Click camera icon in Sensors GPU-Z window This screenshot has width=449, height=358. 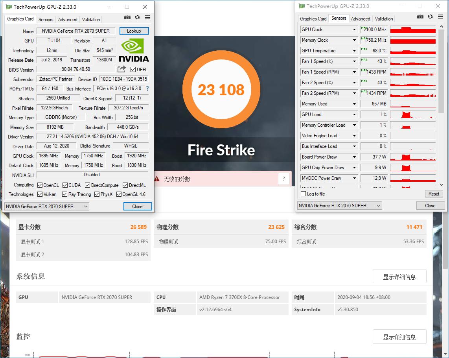(420, 17)
